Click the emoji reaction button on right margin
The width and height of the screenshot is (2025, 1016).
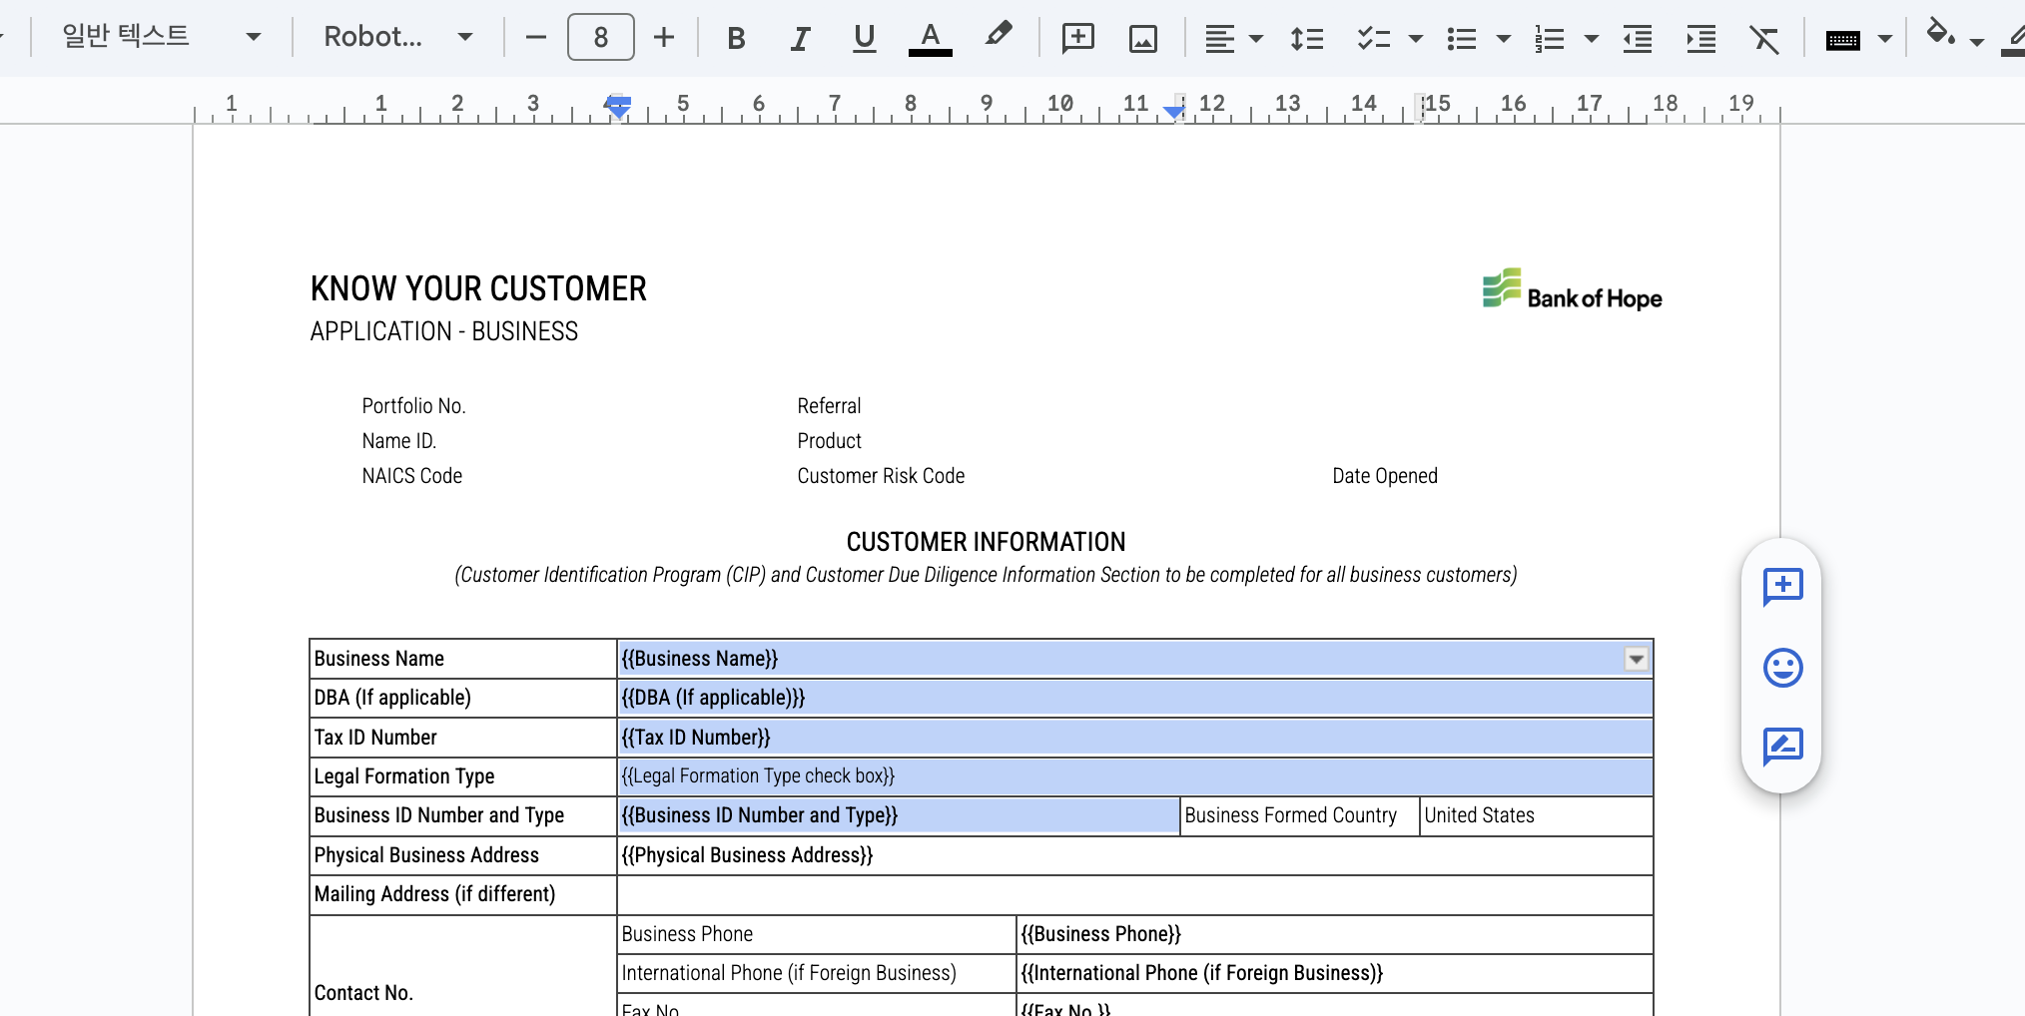[x=1782, y=667]
